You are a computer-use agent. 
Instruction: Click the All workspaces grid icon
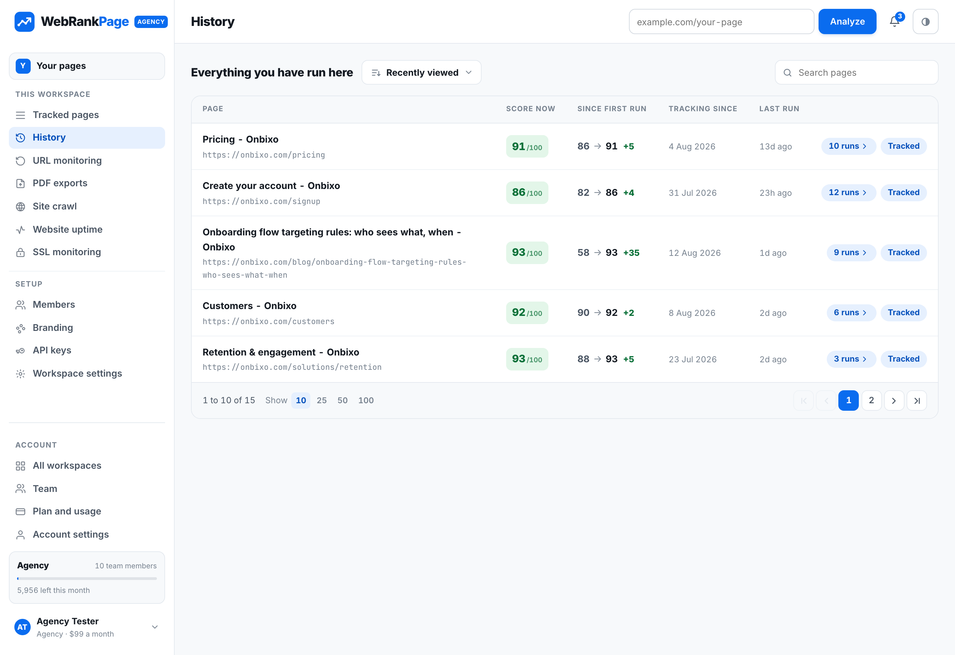coord(20,466)
